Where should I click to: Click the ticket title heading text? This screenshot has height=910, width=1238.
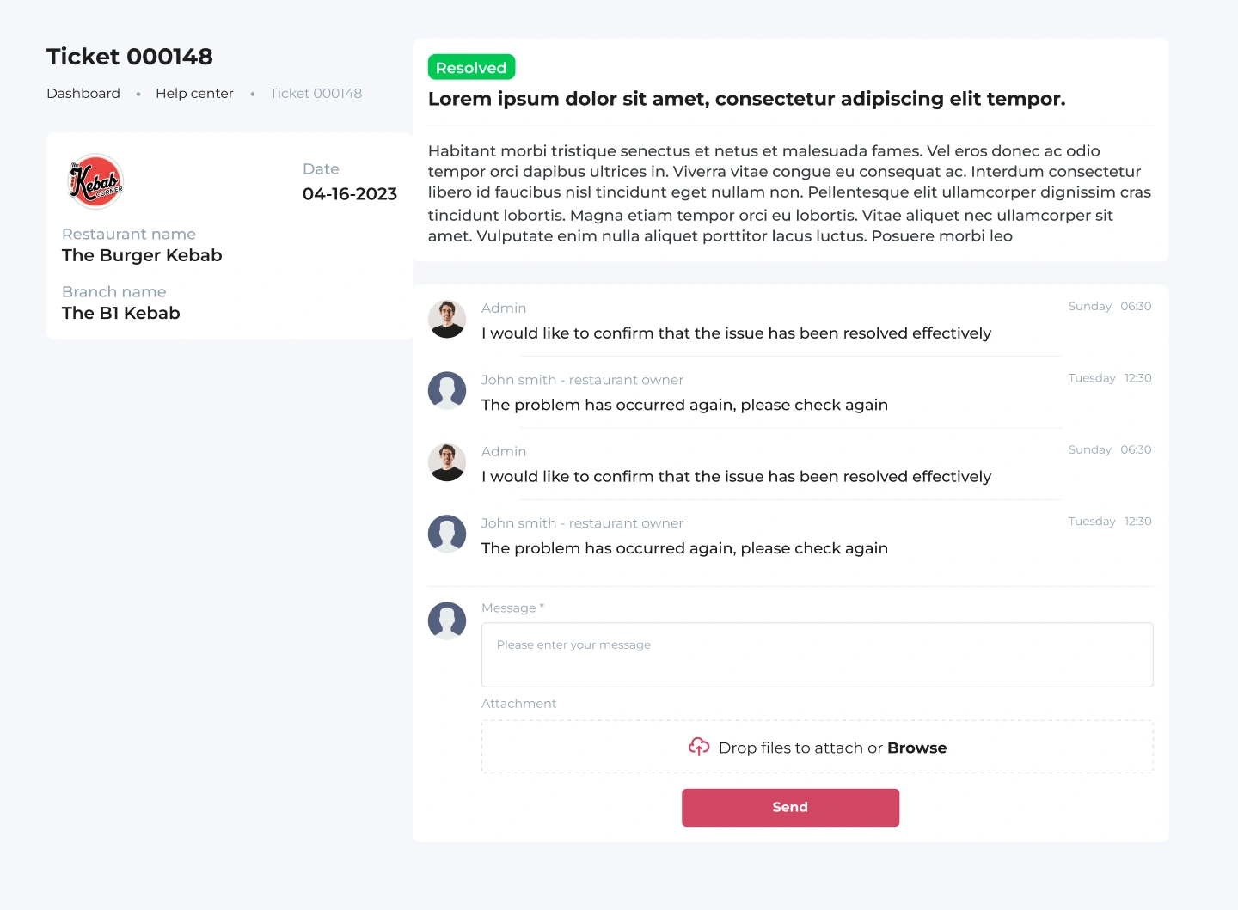746,99
